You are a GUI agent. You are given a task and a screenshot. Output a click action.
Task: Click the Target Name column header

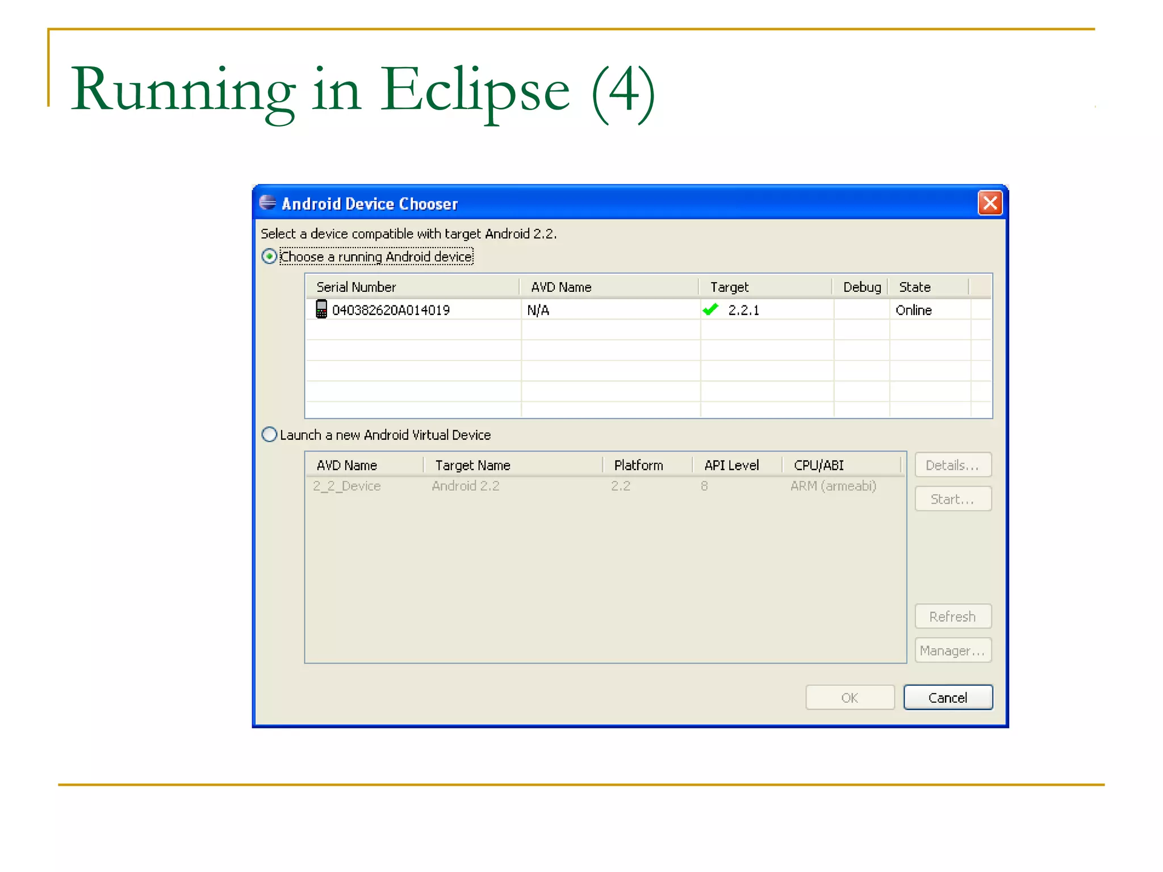513,465
